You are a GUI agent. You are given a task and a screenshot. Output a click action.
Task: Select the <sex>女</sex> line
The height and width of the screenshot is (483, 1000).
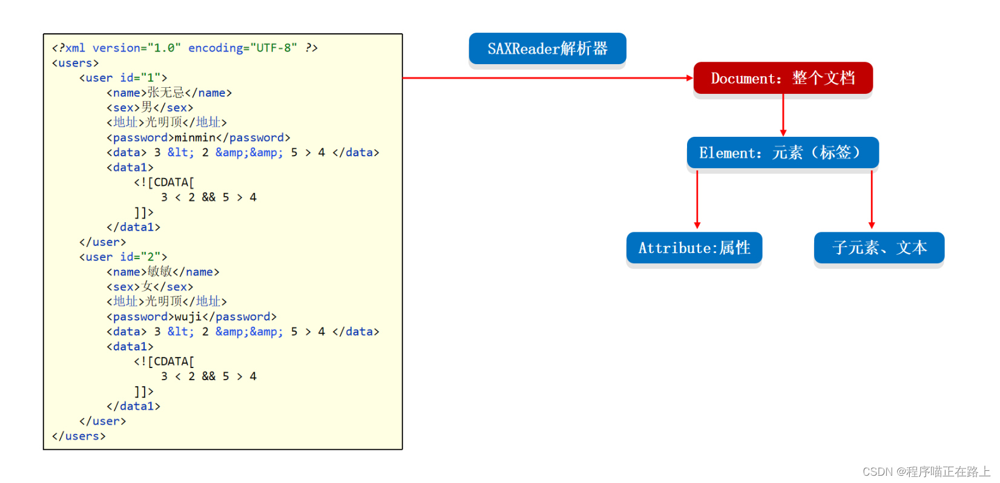[x=150, y=286]
